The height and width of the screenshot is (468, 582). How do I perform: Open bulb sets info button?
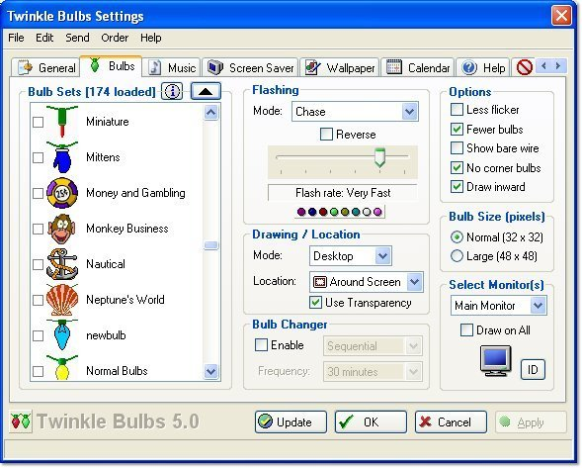click(x=172, y=91)
